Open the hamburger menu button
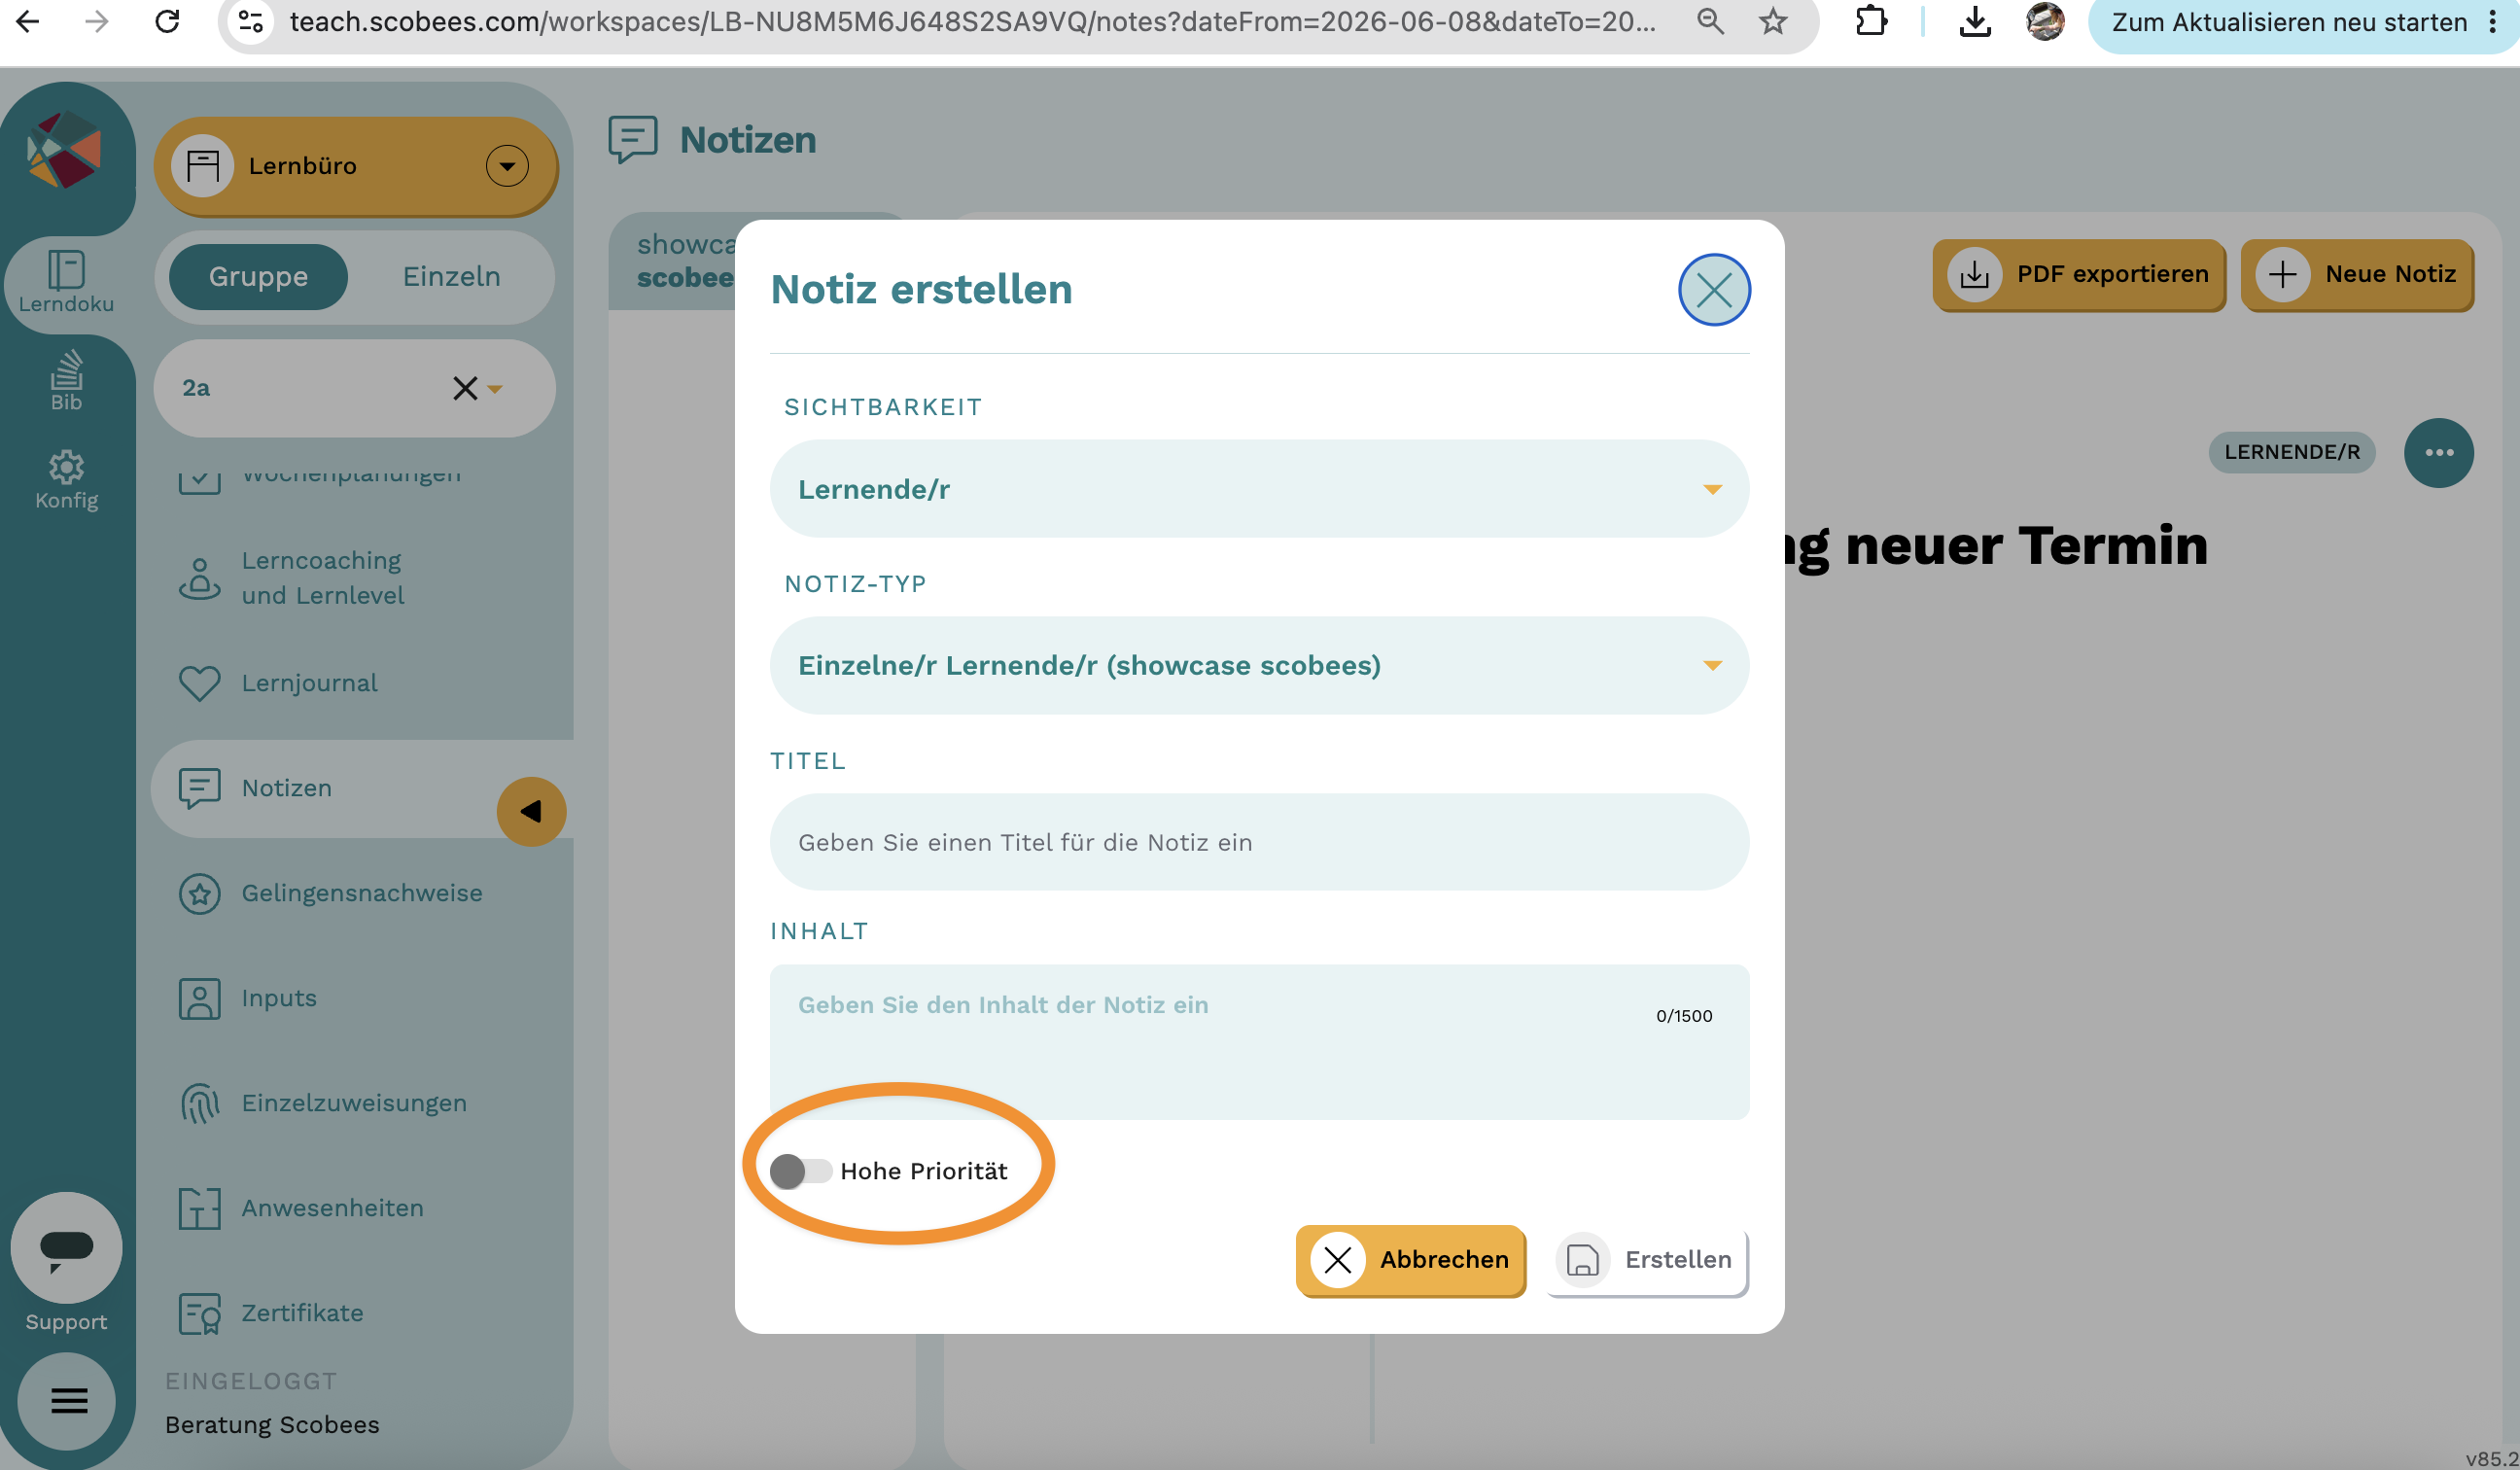 pyautogui.click(x=68, y=1401)
